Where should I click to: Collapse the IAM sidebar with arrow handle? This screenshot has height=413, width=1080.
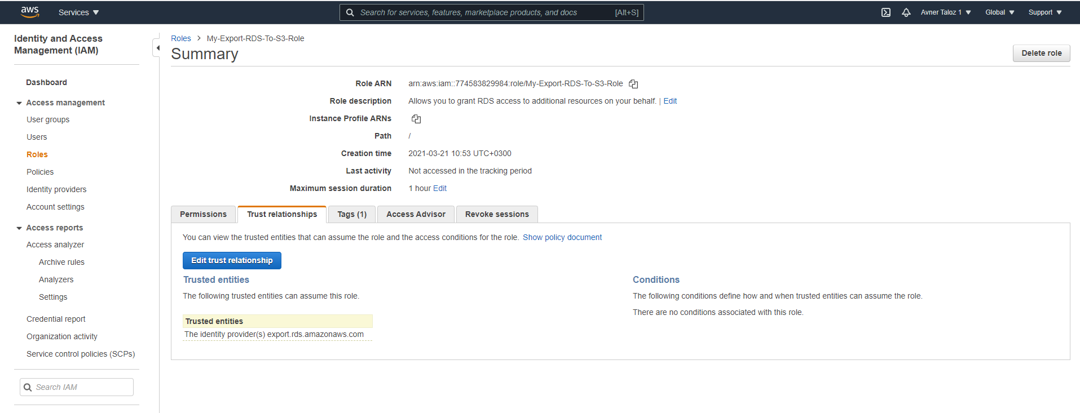click(x=157, y=48)
